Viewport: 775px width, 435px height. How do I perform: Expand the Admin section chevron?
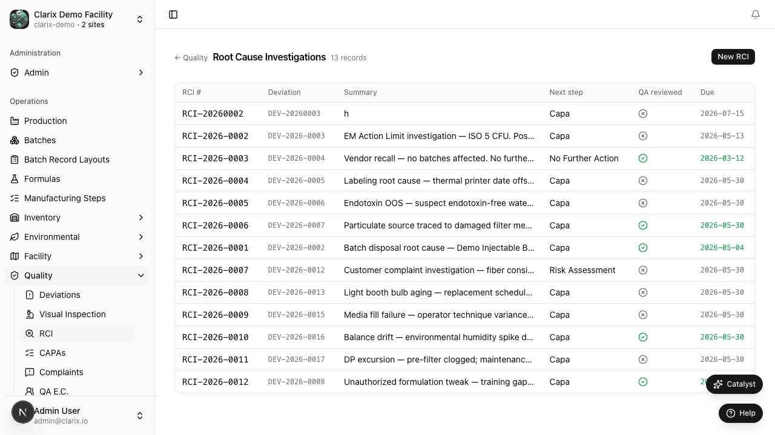coord(141,72)
